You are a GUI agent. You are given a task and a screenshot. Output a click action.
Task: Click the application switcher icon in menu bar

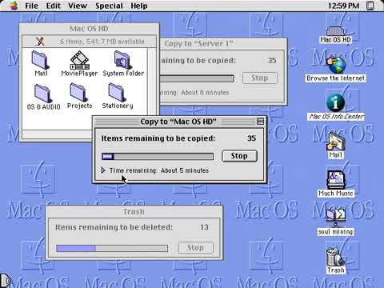point(370,6)
